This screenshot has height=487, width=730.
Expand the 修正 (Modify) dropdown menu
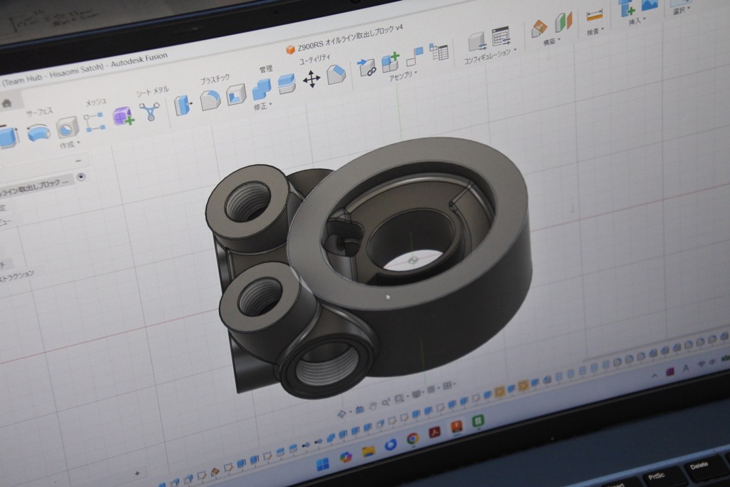pos(262,107)
